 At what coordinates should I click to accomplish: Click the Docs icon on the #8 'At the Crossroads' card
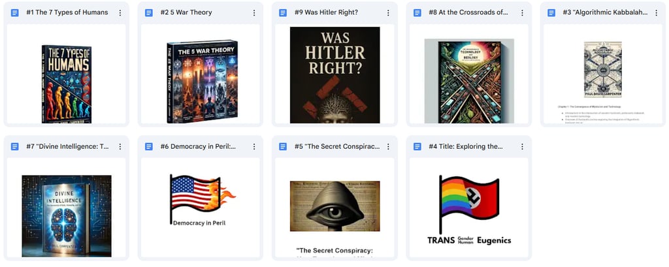(x=417, y=13)
